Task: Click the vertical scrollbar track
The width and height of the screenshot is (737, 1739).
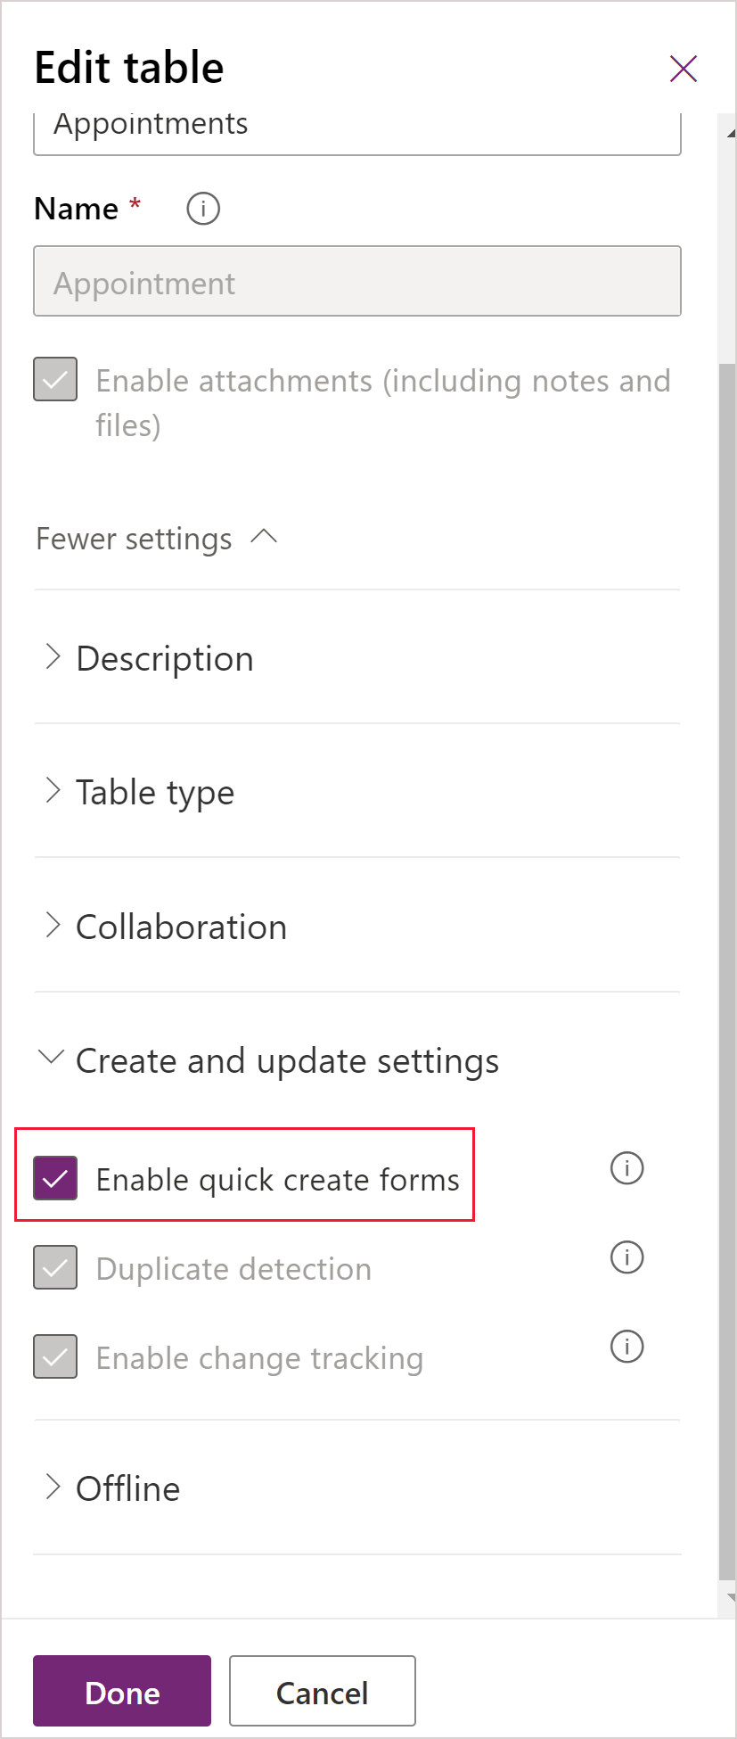Action: pyautogui.click(x=725, y=803)
